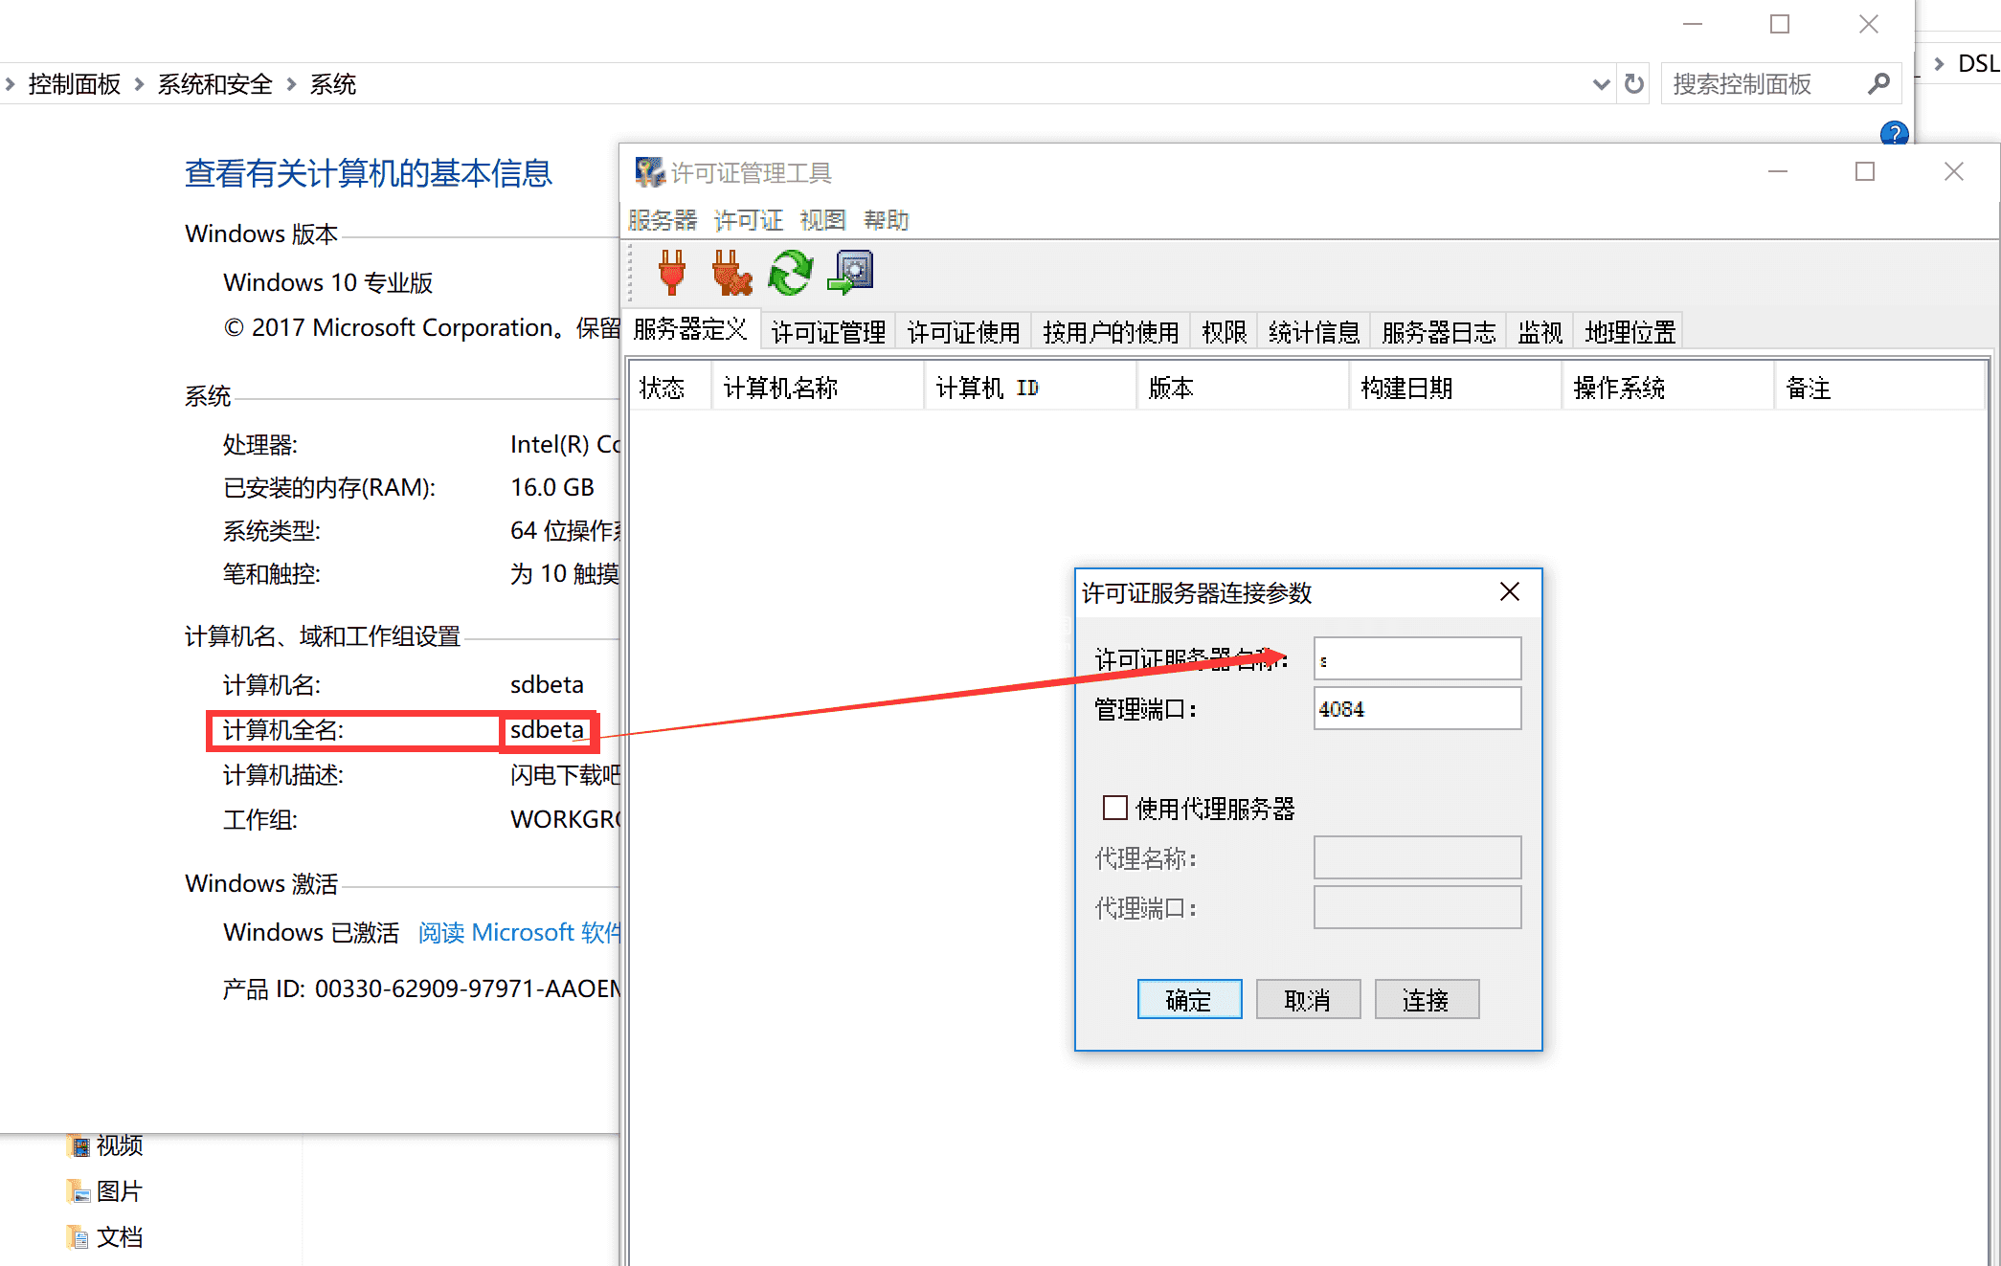The image size is (2001, 1266).
Task: Click the blue help question mark icon
Action: click(x=1894, y=134)
